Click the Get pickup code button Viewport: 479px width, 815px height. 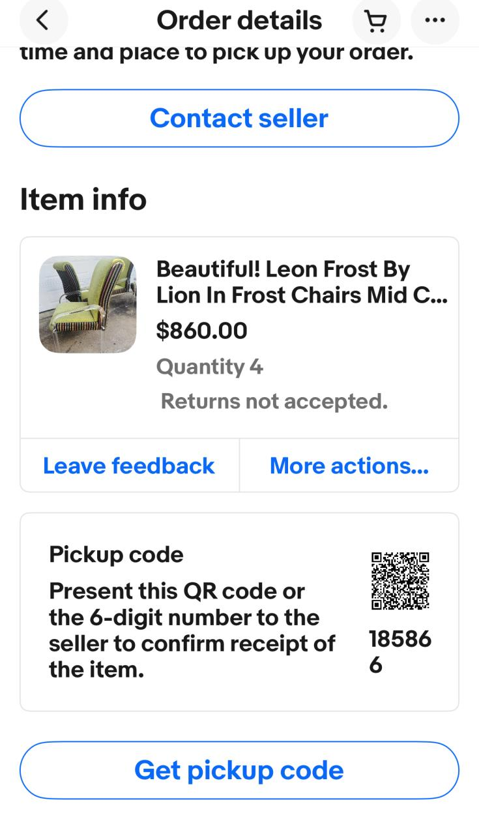tap(239, 770)
